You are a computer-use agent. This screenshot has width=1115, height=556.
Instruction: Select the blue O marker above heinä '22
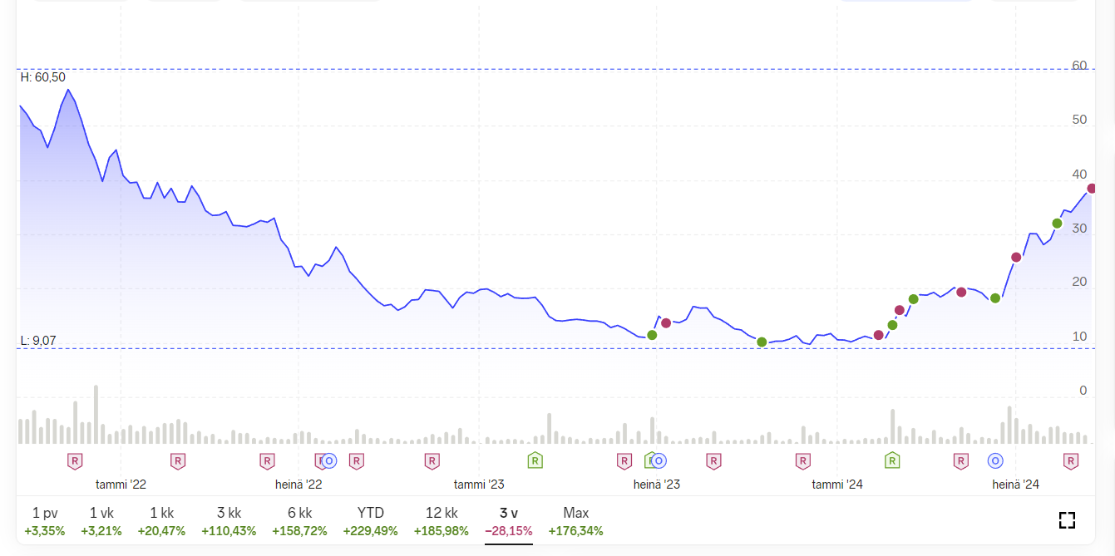[x=329, y=460]
